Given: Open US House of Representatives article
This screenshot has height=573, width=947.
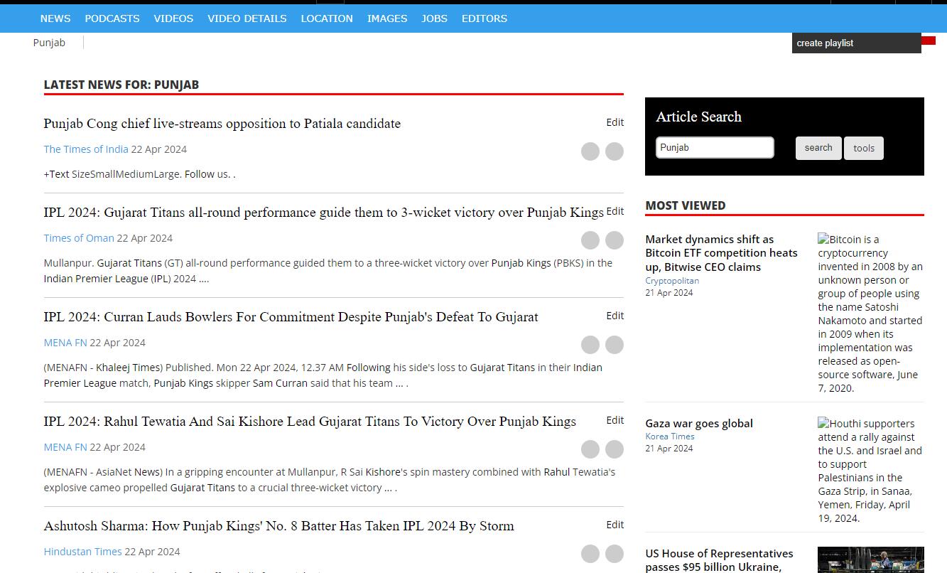Looking at the screenshot, I should coord(719,560).
